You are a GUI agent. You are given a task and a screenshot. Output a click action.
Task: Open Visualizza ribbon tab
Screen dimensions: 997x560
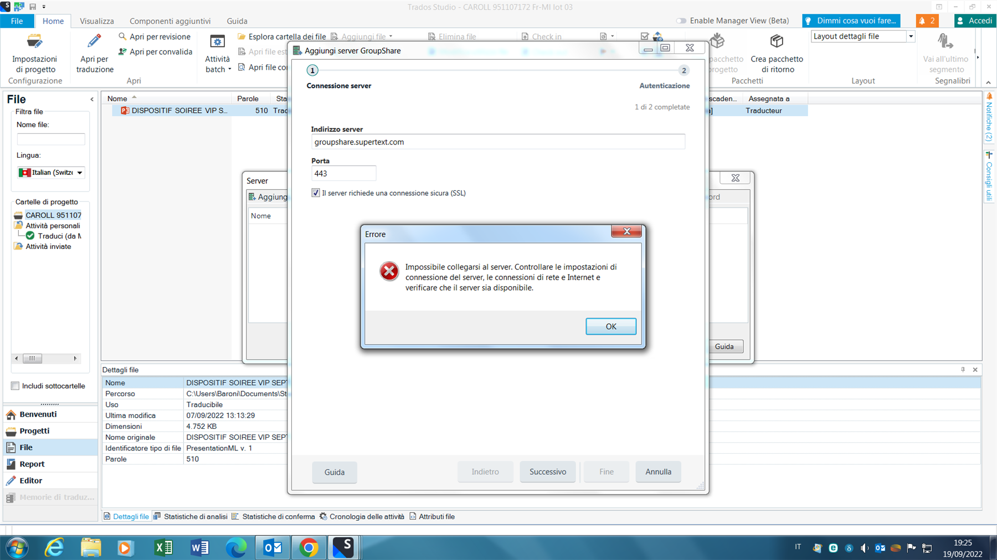97,21
